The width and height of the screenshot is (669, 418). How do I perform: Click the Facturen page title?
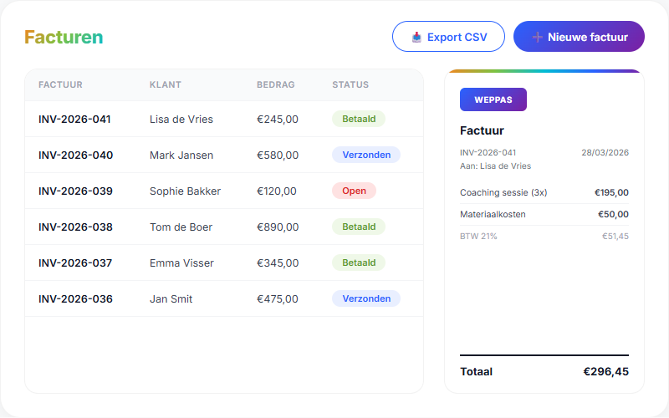click(64, 37)
